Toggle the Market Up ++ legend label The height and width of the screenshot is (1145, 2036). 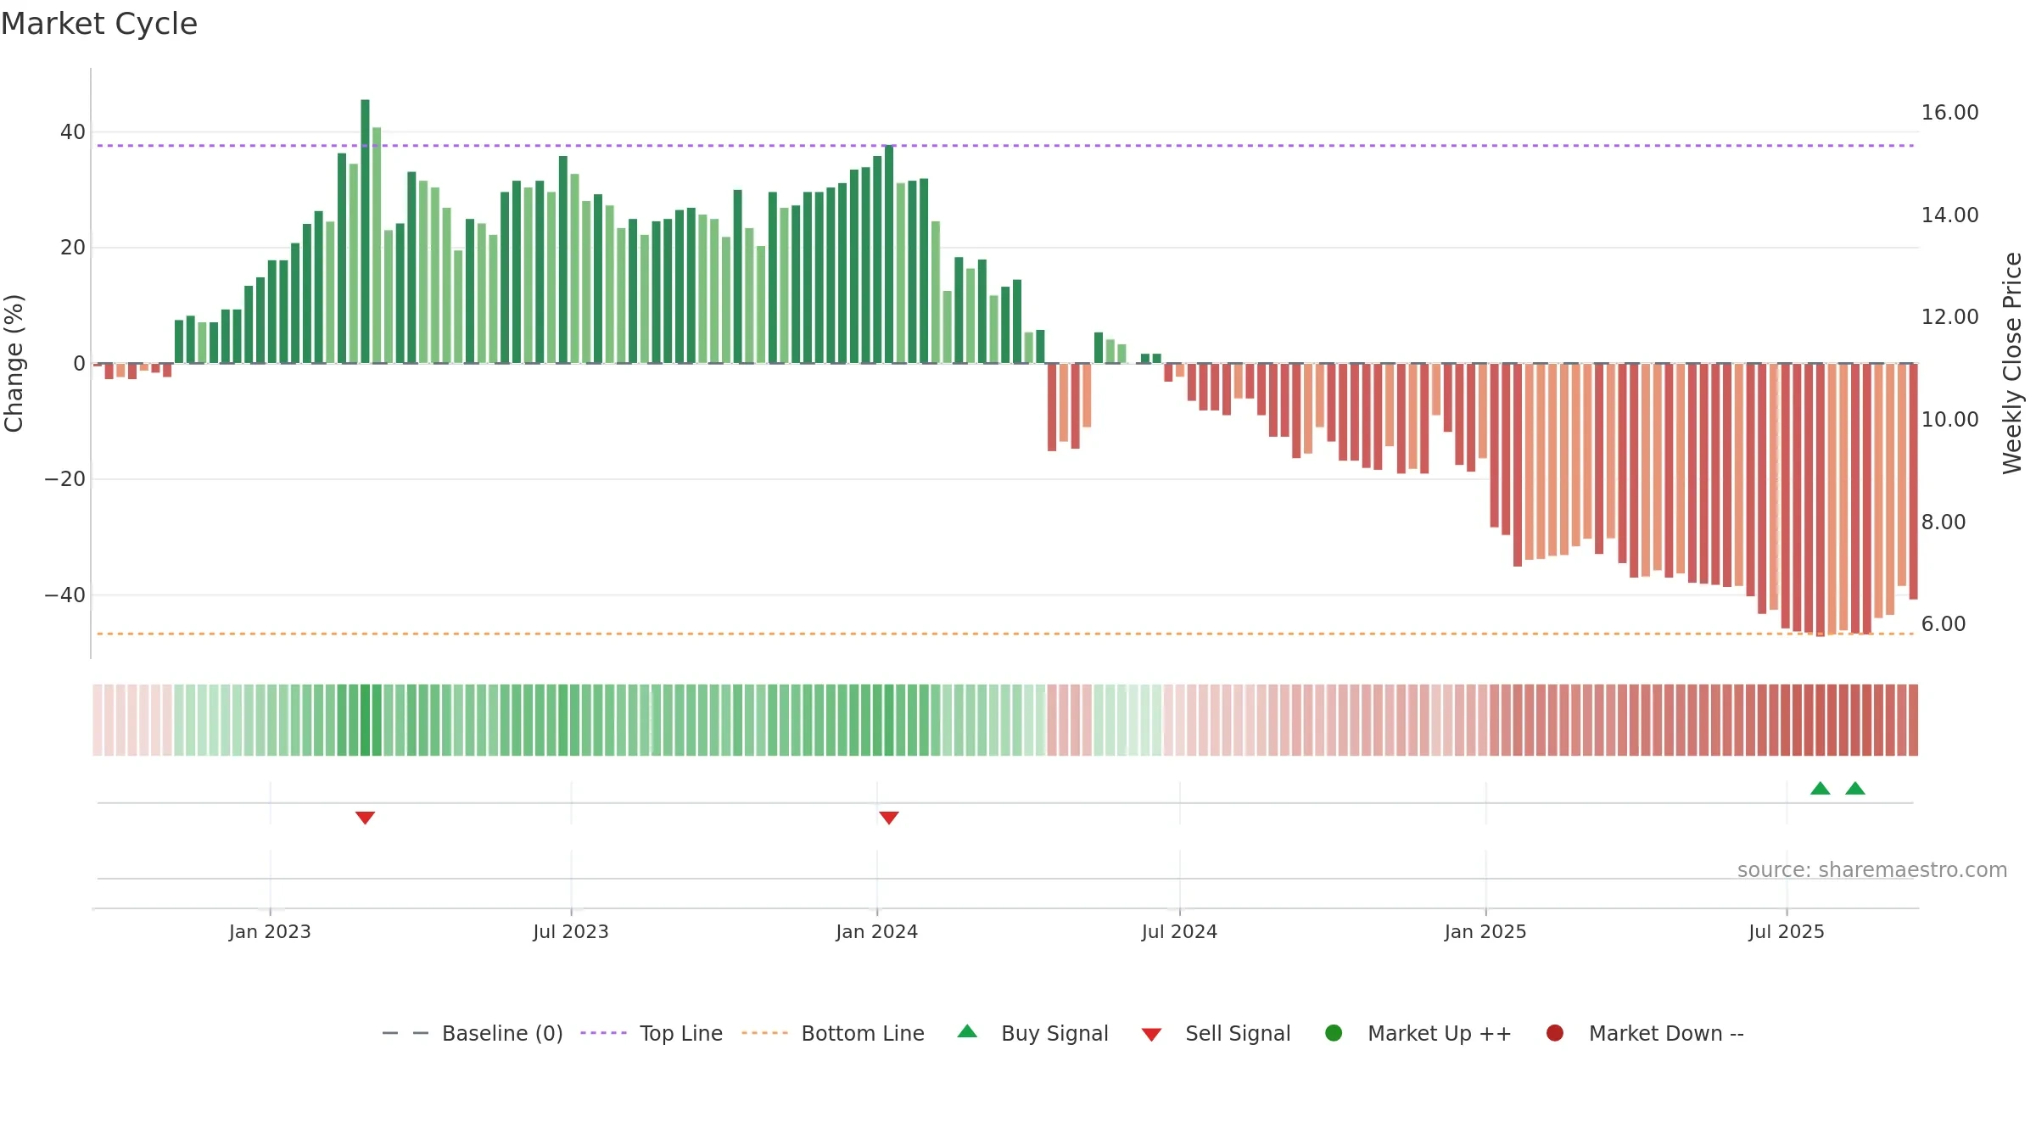point(1440,1033)
